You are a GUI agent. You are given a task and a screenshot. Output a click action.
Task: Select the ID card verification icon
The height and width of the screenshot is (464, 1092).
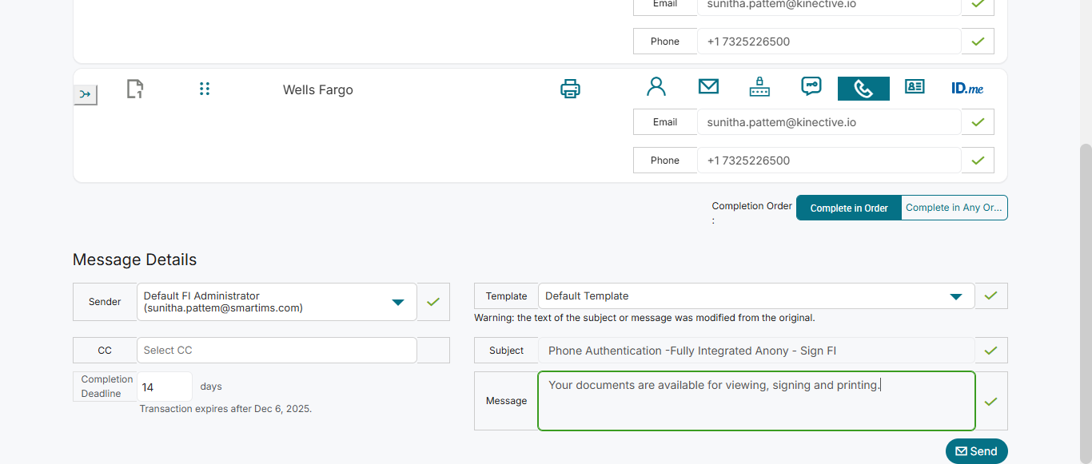coord(915,87)
